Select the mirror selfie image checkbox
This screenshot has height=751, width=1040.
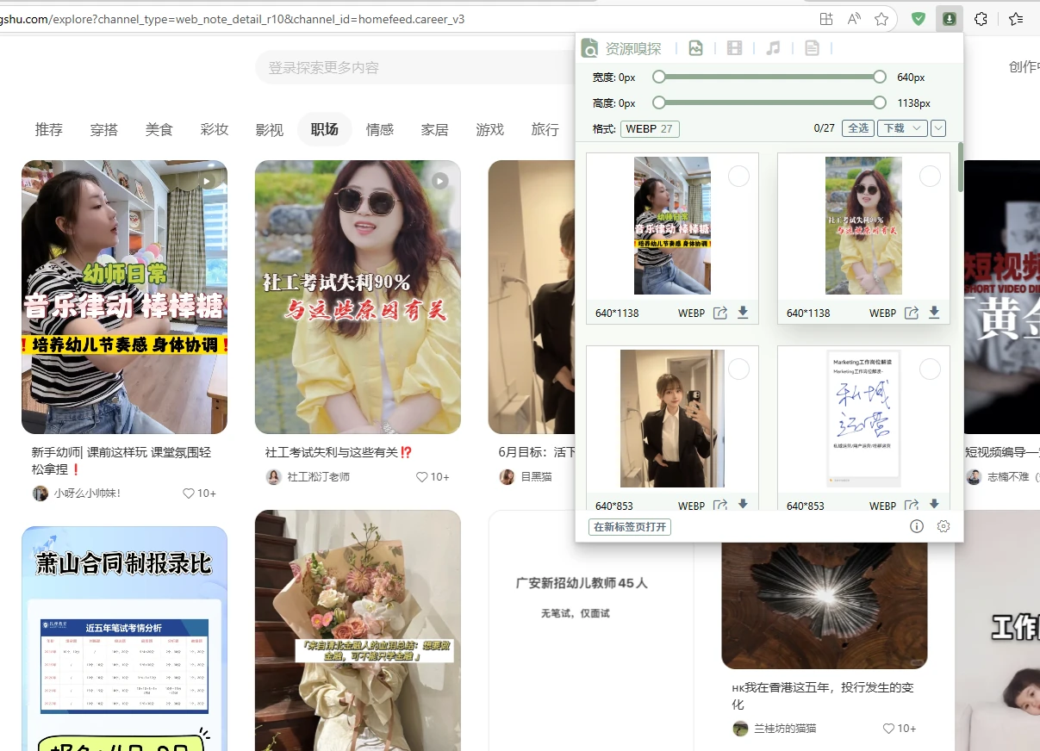click(x=738, y=369)
